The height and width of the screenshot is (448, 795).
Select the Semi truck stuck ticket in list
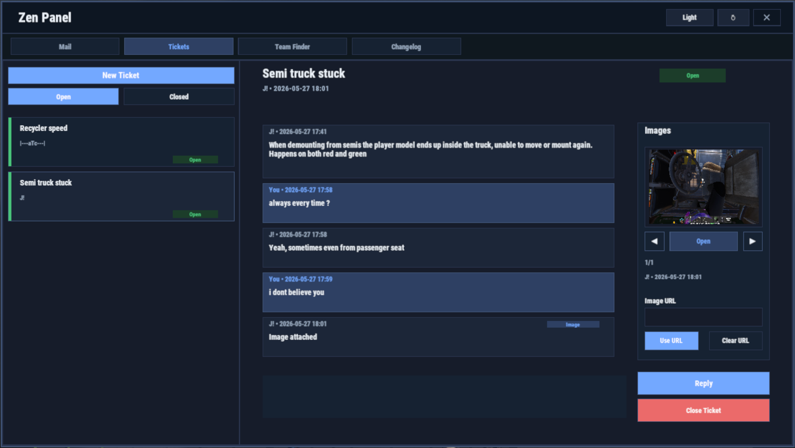click(x=122, y=196)
